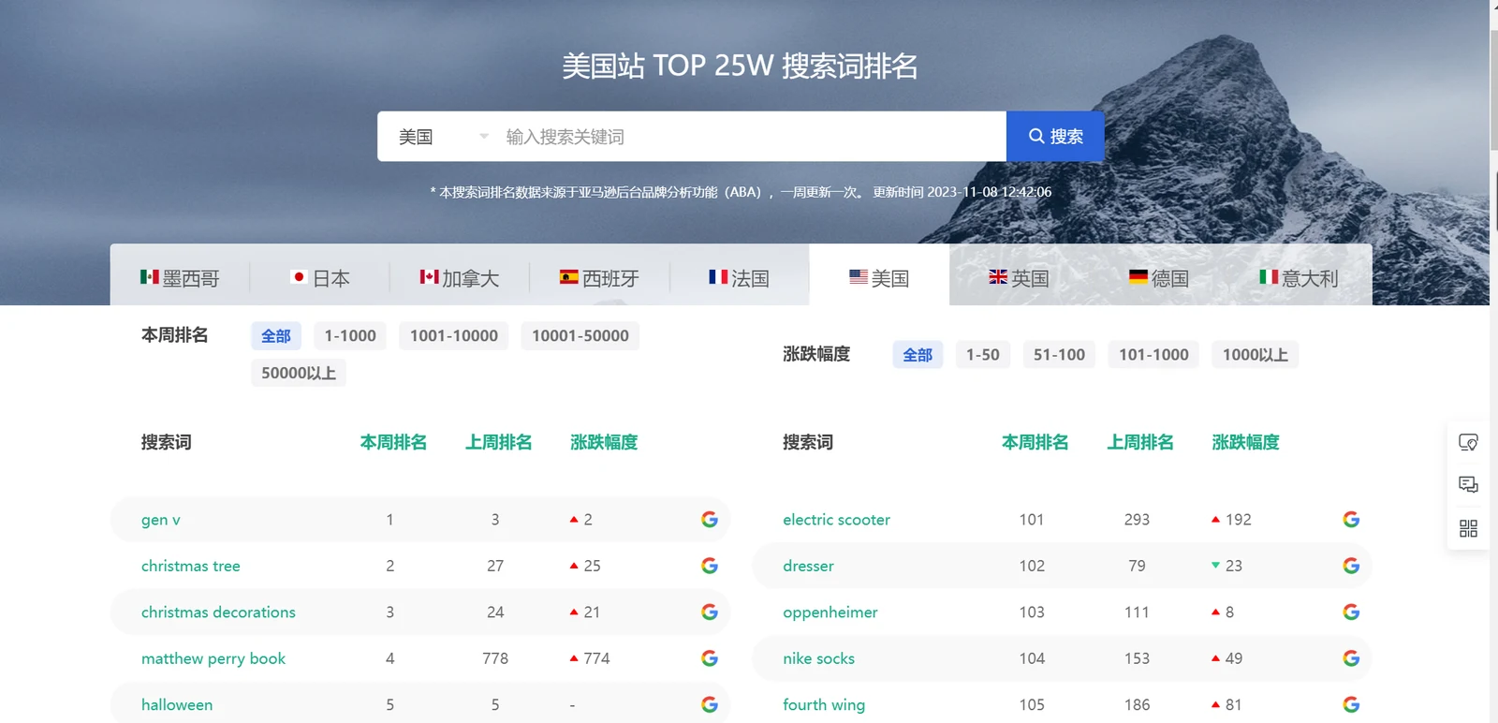This screenshot has width=1498, height=723.
Task: Open the oppenheimer search term link
Action: pos(830,612)
